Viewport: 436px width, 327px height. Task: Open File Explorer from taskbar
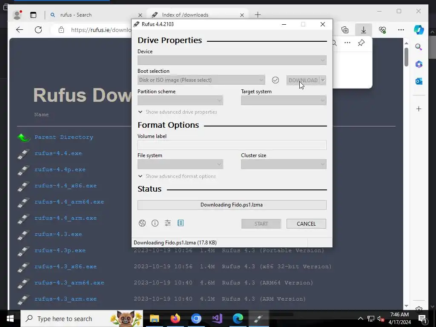click(154, 318)
